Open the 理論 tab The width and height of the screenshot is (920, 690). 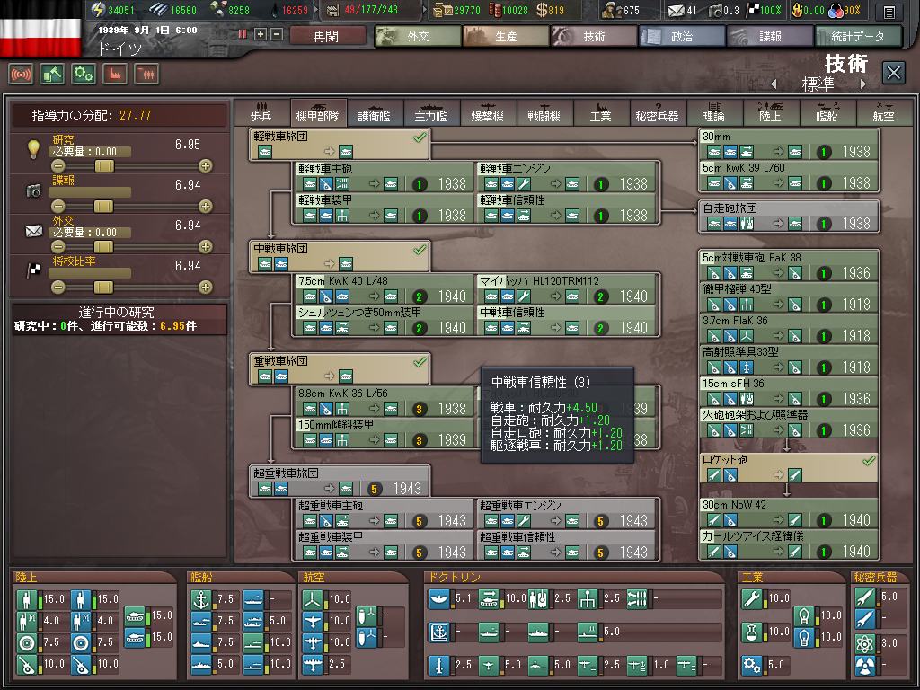tap(714, 112)
